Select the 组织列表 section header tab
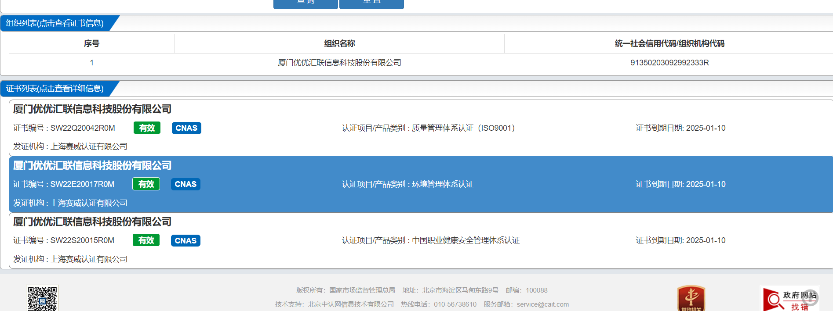 pyautogui.click(x=55, y=23)
